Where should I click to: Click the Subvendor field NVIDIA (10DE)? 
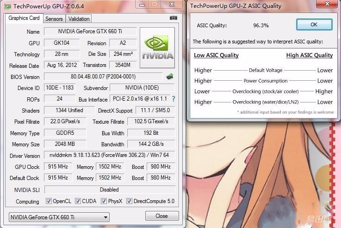[x=142, y=88]
